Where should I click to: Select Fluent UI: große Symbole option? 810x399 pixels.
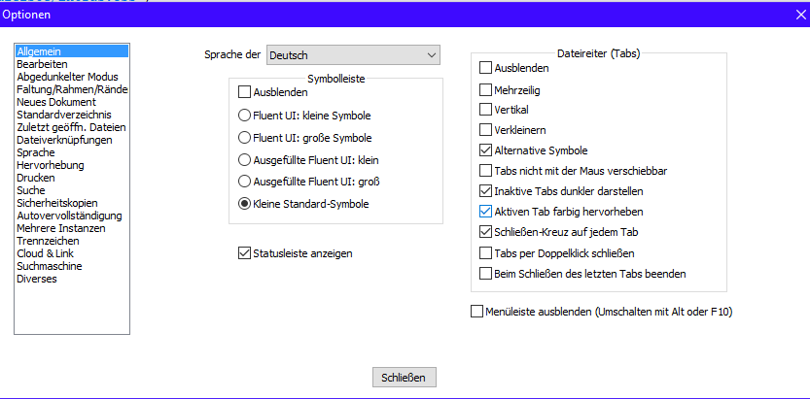click(245, 137)
